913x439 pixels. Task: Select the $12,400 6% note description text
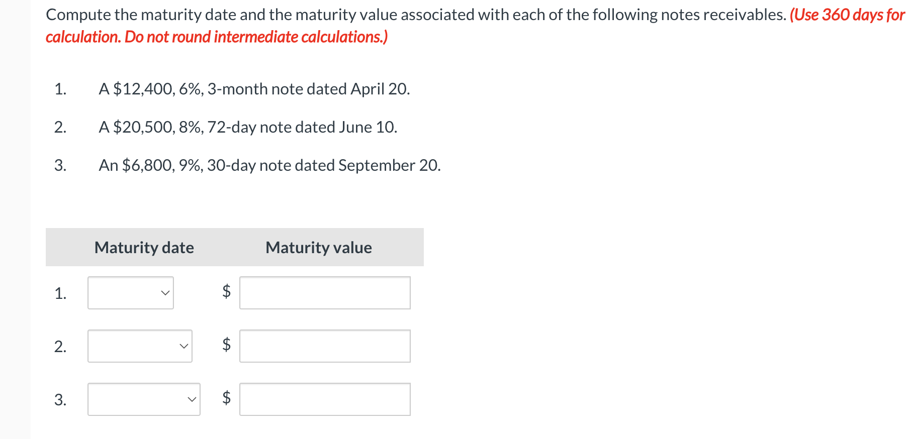pyautogui.click(x=254, y=89)
